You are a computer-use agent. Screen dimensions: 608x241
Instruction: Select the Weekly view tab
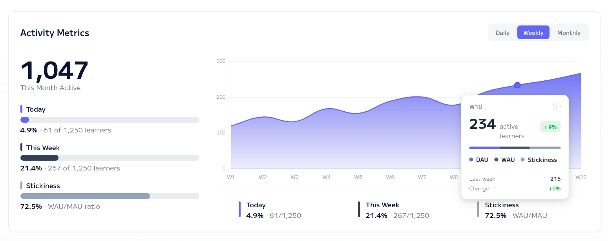click(x=533, y=33)
